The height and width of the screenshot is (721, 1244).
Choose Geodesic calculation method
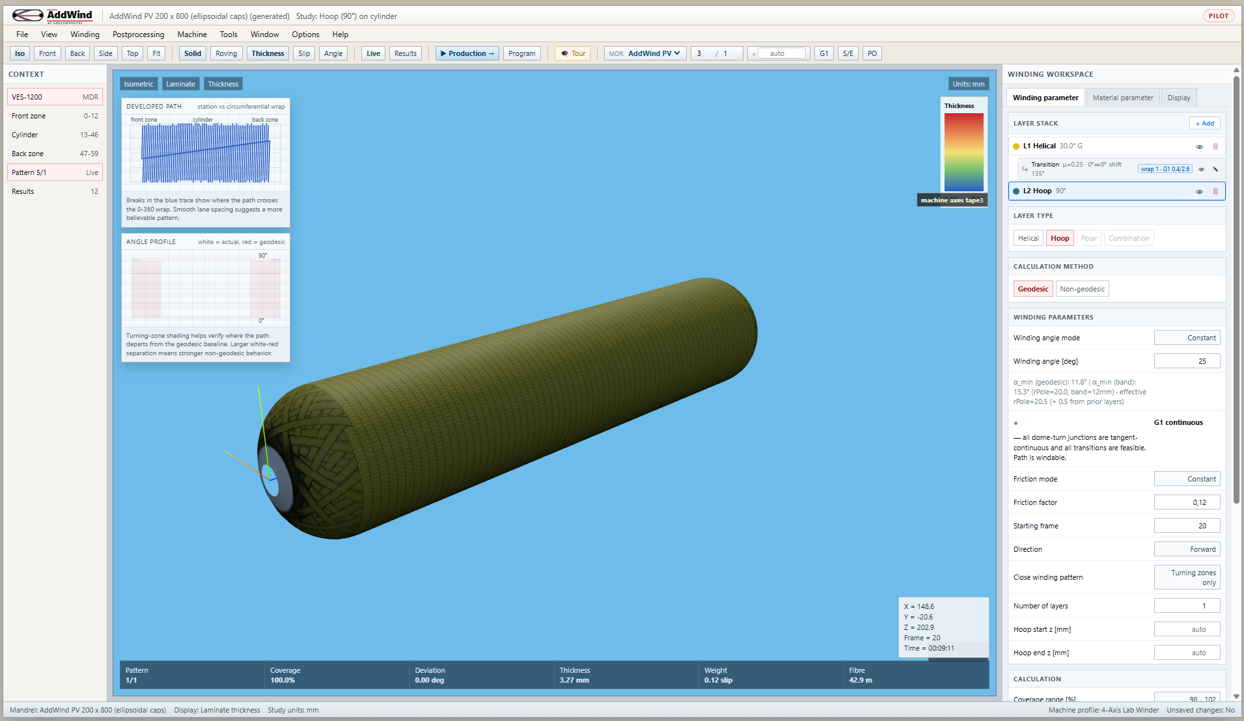point(1033,289)
